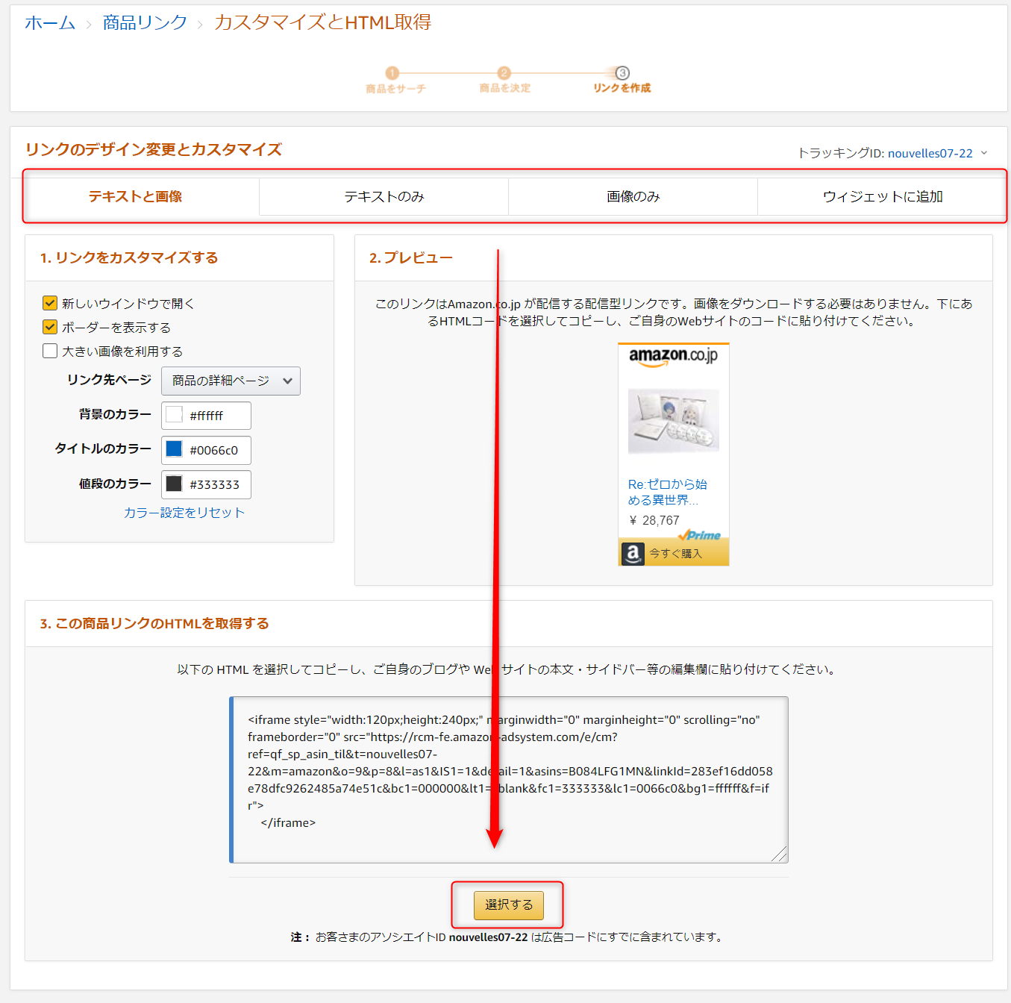The height and width of the screenshot is (1003, 1011).
Task: Open ウィジェットに追加 tab
Action: tap(882, 197)
